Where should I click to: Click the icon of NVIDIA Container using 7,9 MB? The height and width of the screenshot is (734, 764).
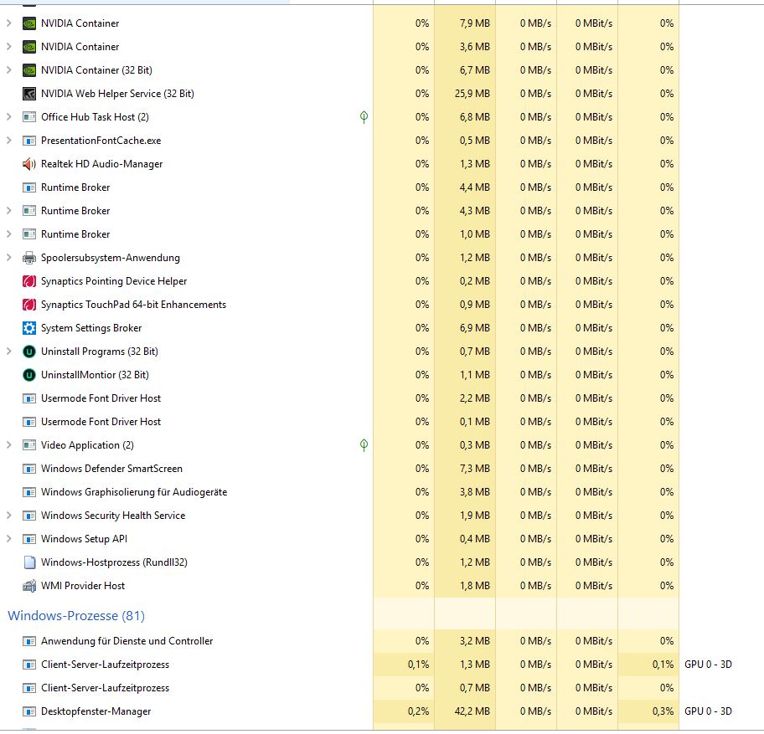click(29, 23)
